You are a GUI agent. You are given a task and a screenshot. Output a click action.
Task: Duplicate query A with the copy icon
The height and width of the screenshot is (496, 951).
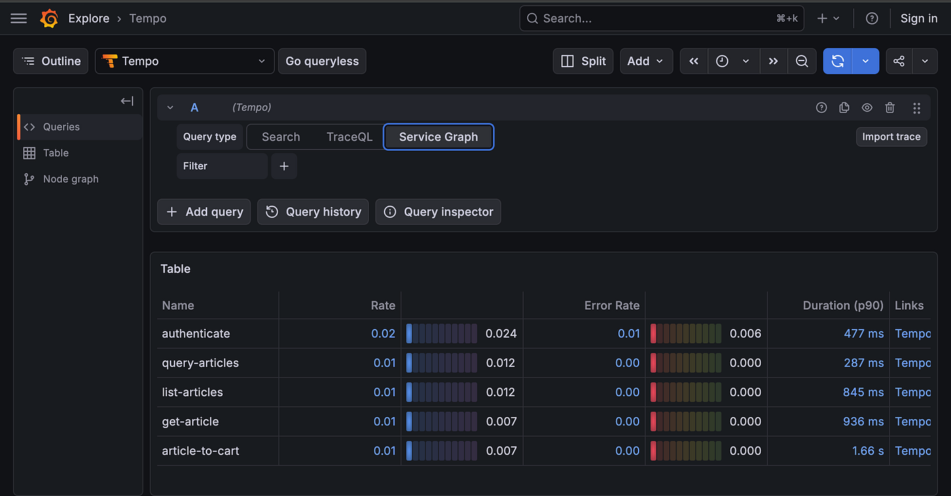tap(844, 107)
